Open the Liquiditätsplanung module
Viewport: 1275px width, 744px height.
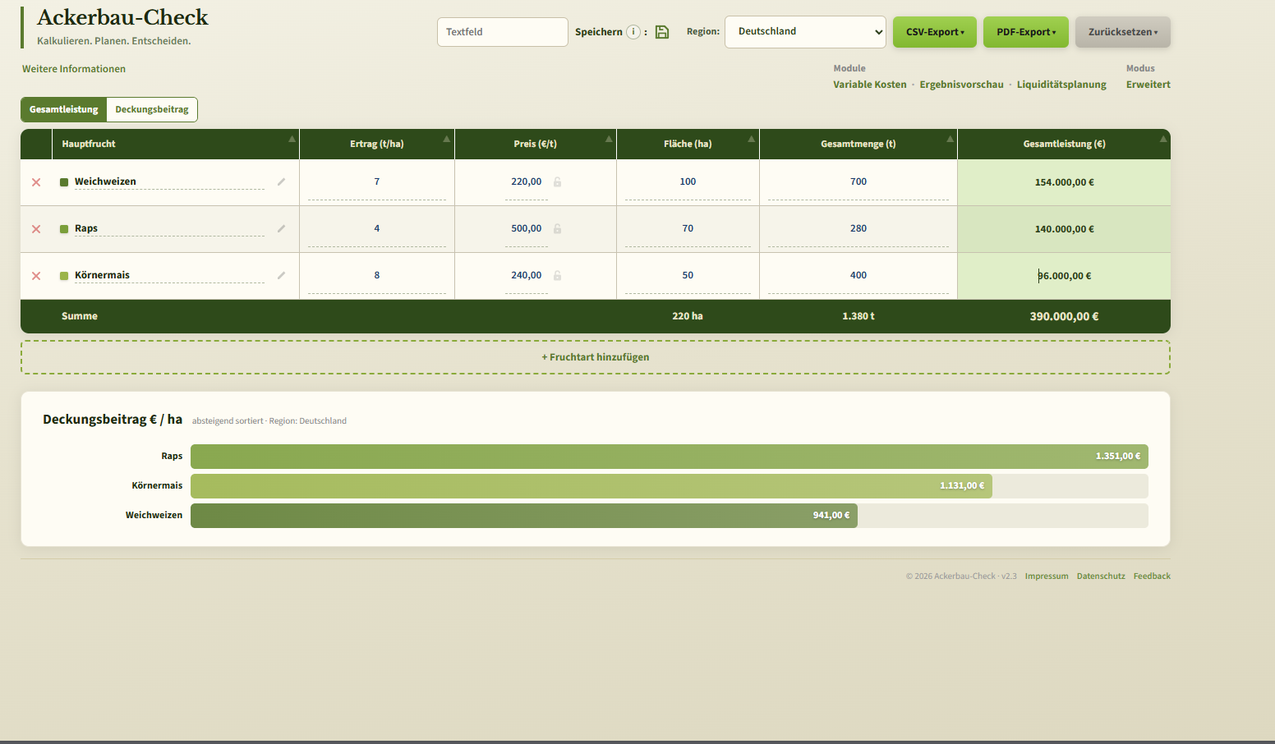1061,85
